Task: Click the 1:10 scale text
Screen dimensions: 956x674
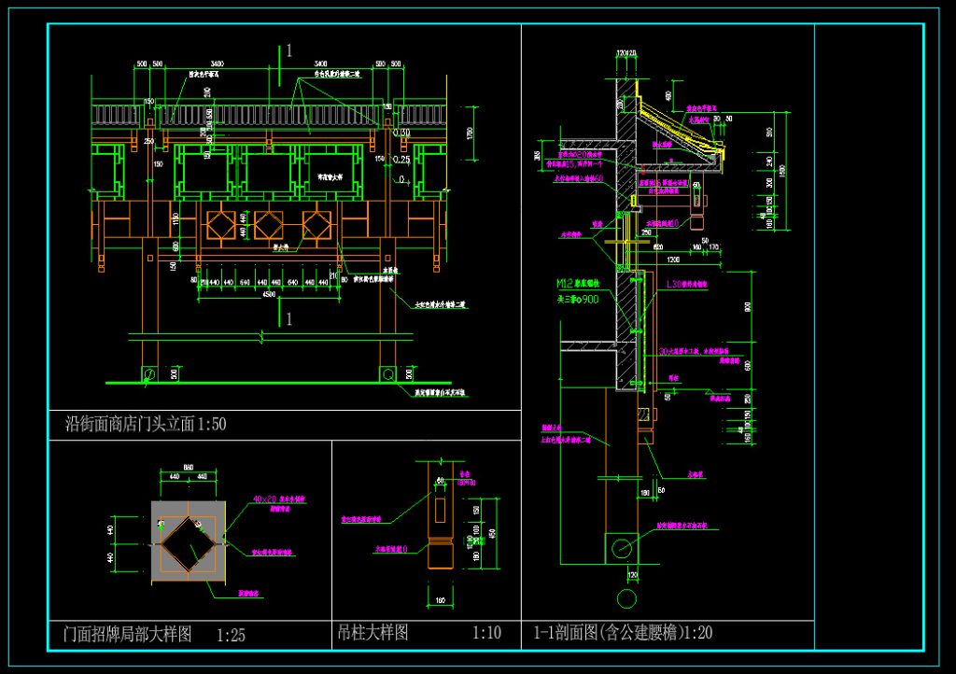Action: tap(486, 633)
